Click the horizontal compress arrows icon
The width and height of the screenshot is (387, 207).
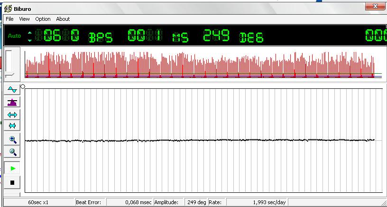(12, 126)
